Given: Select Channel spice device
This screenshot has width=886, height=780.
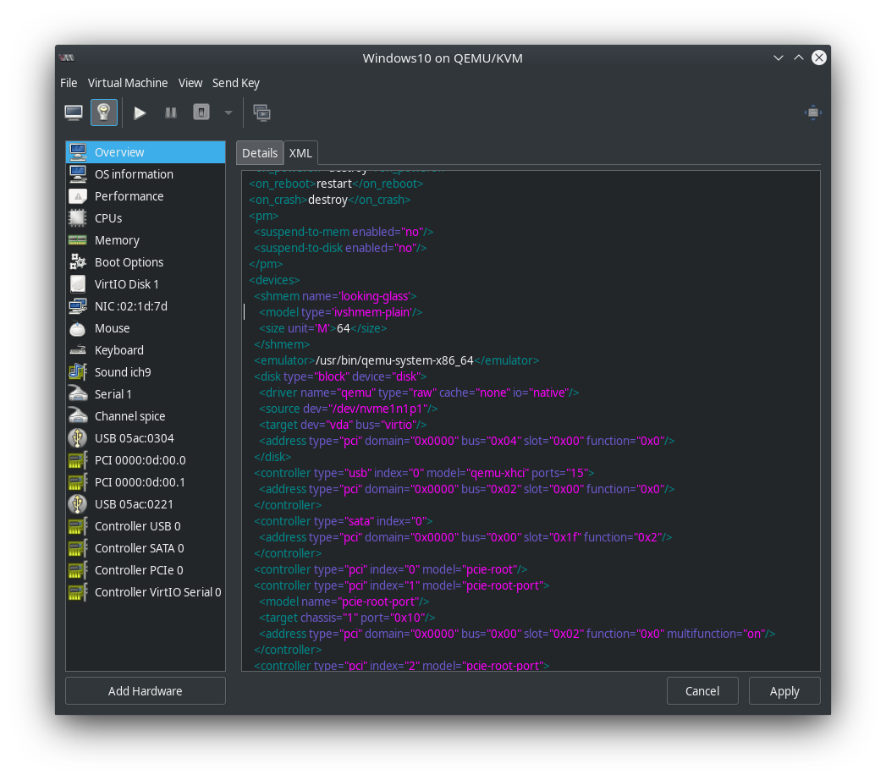Looking at the screenshot, I should point(146,416).
